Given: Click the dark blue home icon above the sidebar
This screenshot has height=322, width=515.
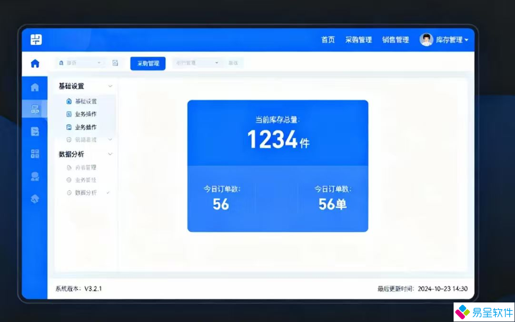Looking at the screenshot, I should (x=35, y=63).
